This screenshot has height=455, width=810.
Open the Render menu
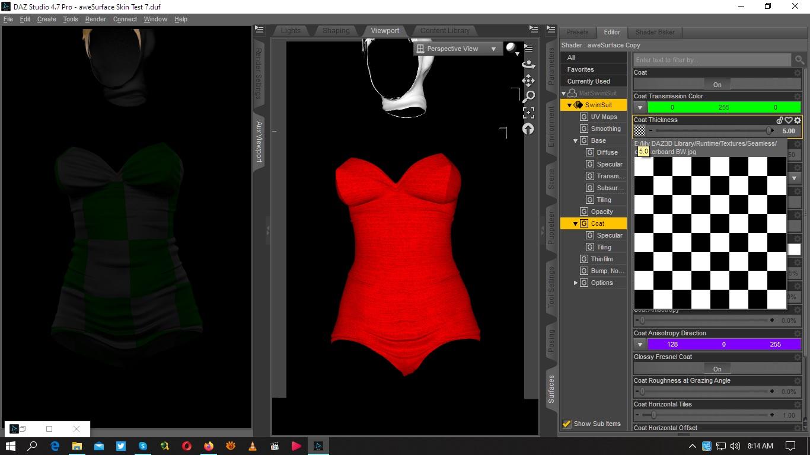(x=95, y=19)
